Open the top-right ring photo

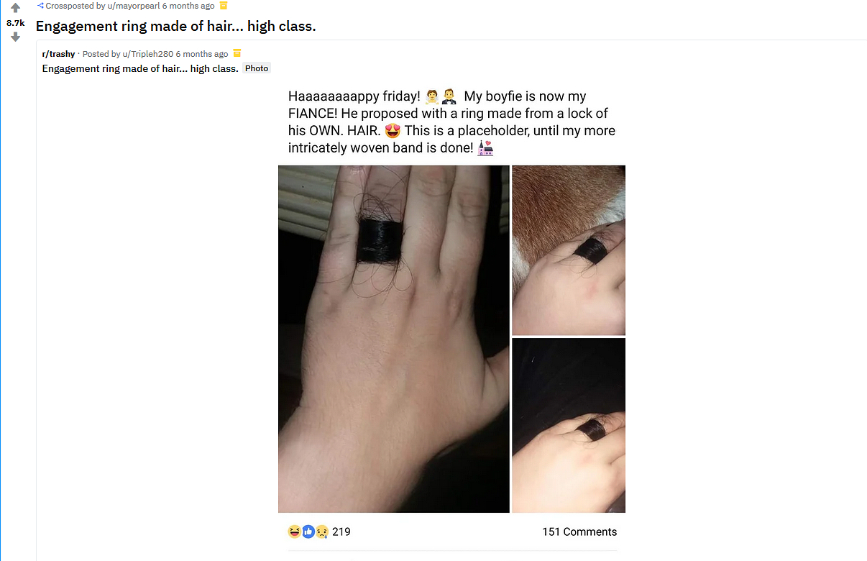569,250
